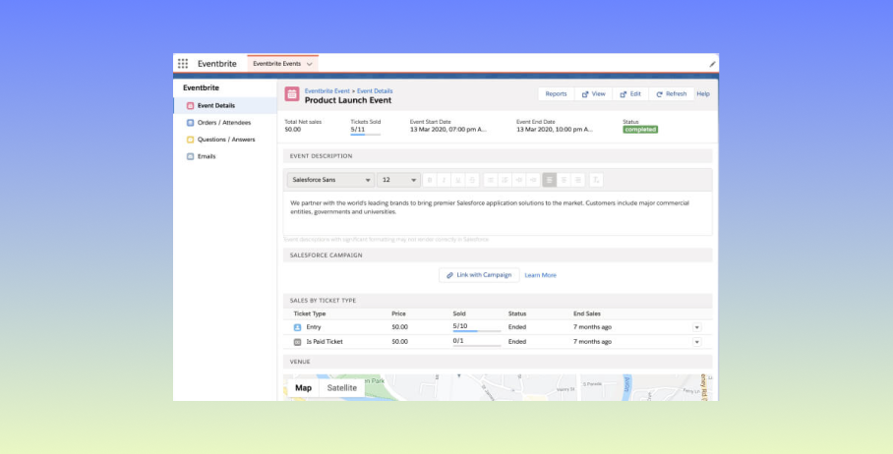Click the Event Start Date value
The width and height of the screenshot is (893, 454).
(x=448, y=130)
